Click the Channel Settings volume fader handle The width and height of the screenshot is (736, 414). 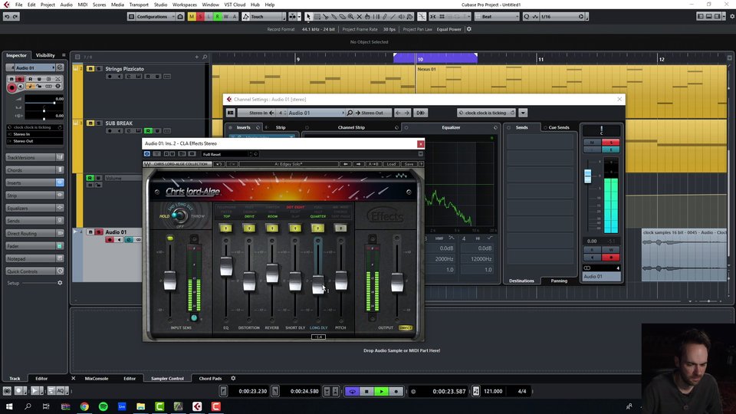[588, 176]
